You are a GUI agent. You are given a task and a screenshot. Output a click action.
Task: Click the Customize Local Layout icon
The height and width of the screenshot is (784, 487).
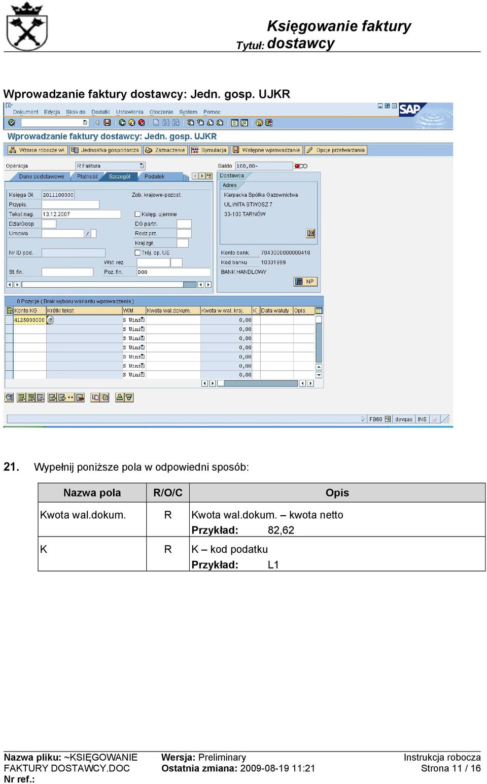point(269,123)
